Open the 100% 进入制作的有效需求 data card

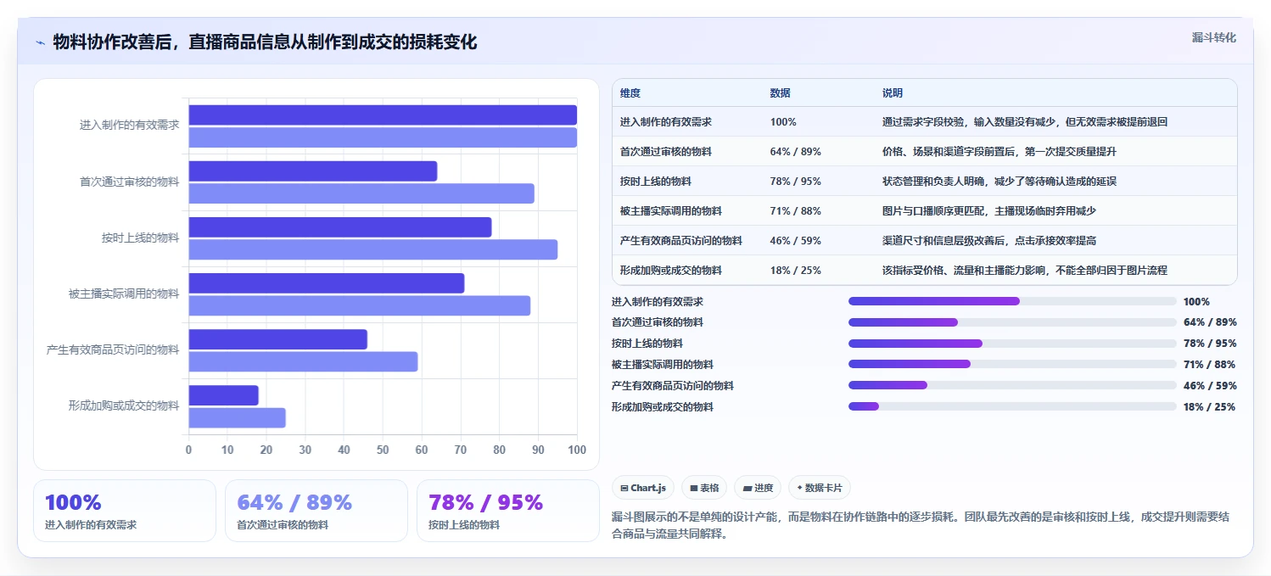point(125,511)
